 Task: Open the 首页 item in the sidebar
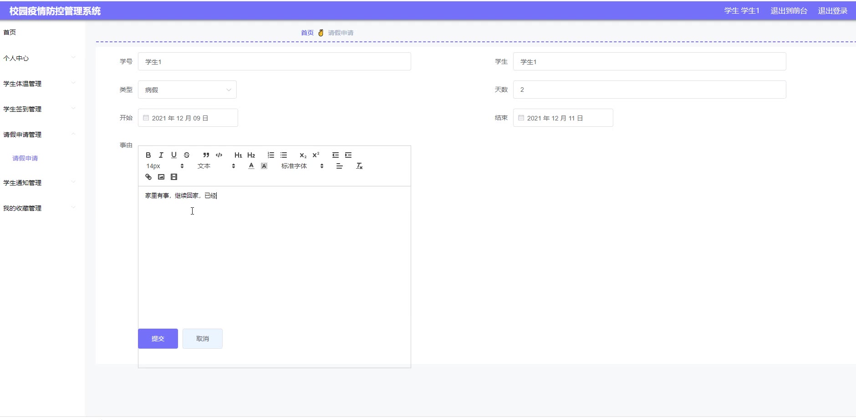[x=10, y=32]
